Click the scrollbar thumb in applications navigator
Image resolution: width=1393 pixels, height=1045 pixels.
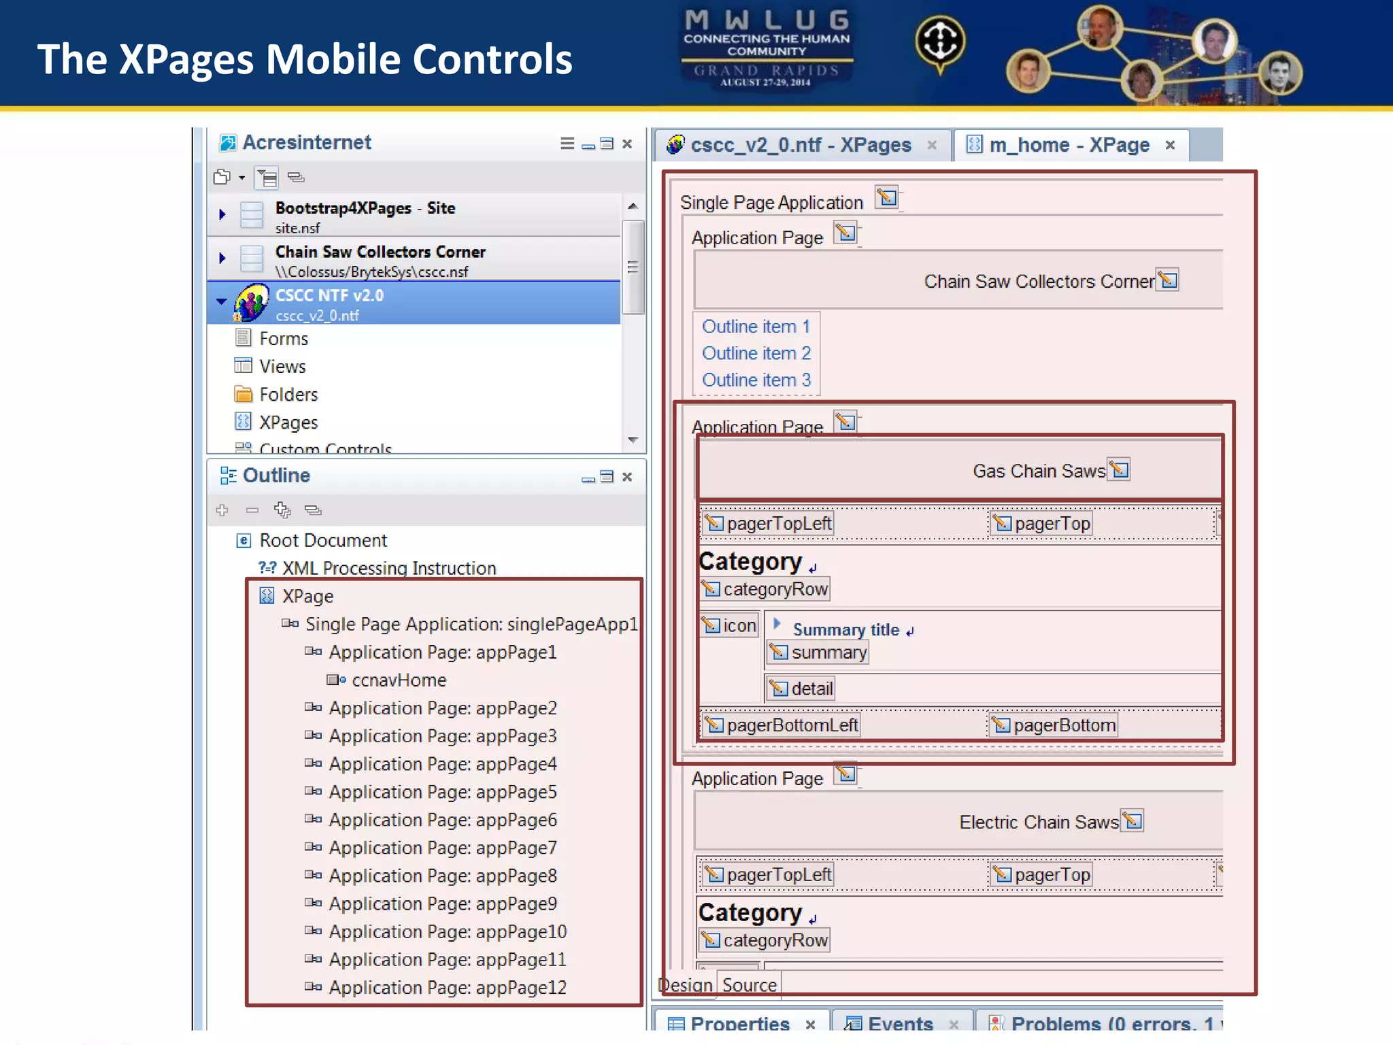coord(633,267)
